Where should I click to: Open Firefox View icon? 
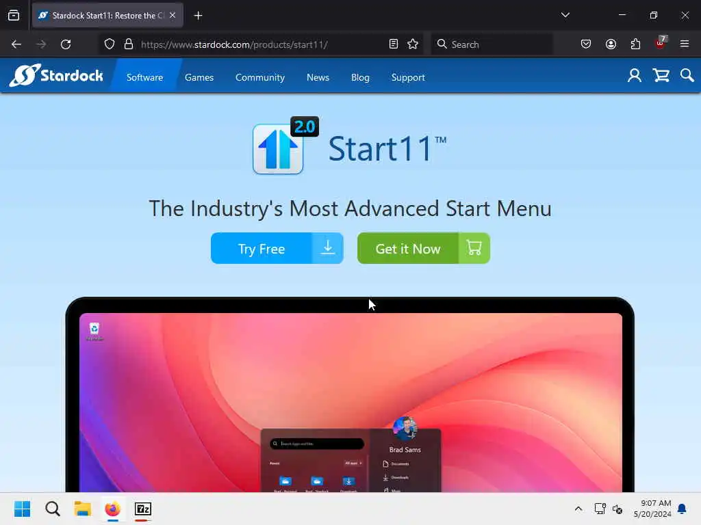14,16
